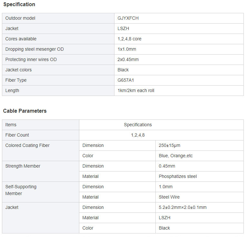Click the 2x0.45mm value cell
This screenshot has width=247, height=237.
tap(179, 60)
